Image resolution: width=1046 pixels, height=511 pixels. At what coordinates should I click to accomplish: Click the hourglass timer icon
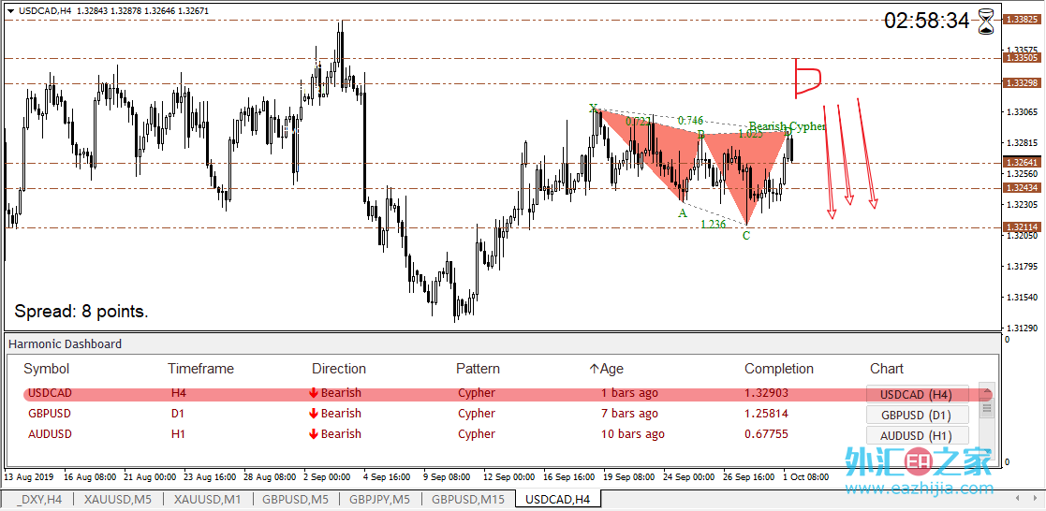tap(985, 22)
